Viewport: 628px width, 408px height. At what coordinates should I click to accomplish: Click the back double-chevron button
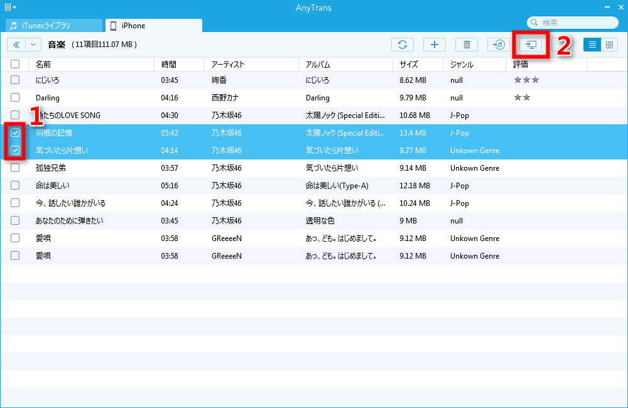16,45
